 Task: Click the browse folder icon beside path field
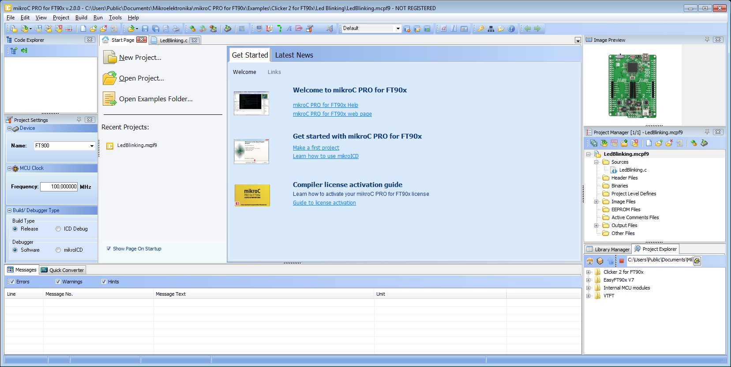tap(697, 261)
